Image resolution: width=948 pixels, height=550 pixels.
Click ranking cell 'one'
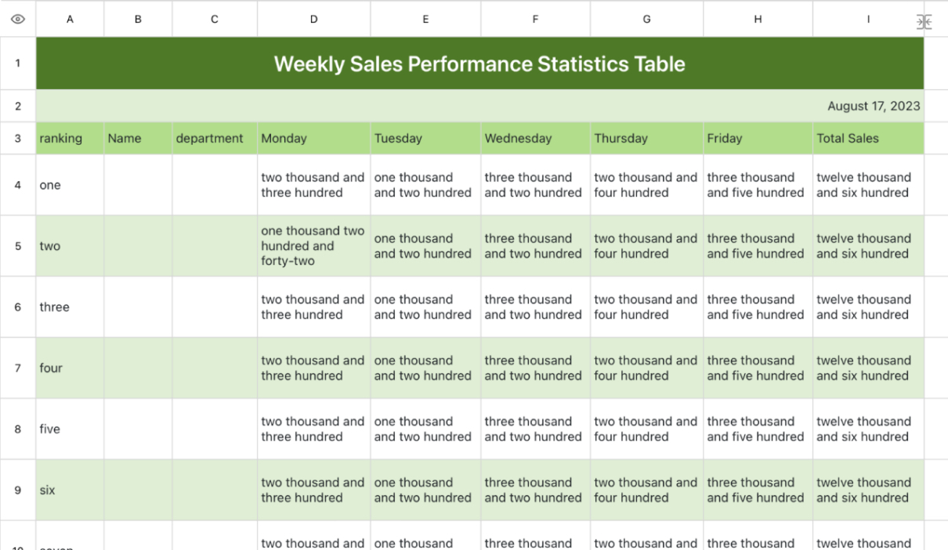coord(70,185)
